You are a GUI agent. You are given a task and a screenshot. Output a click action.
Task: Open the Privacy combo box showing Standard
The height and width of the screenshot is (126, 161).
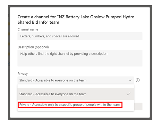click(76, 80)
